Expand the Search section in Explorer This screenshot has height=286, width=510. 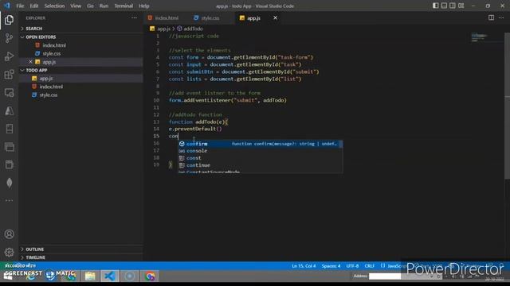click(81, 29)
